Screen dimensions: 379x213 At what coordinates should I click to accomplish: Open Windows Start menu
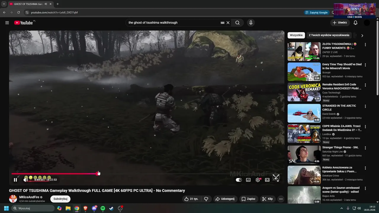point(6,208)
